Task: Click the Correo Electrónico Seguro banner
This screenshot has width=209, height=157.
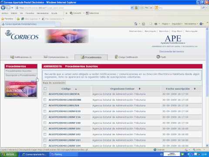Action: [x=21, y=89]
